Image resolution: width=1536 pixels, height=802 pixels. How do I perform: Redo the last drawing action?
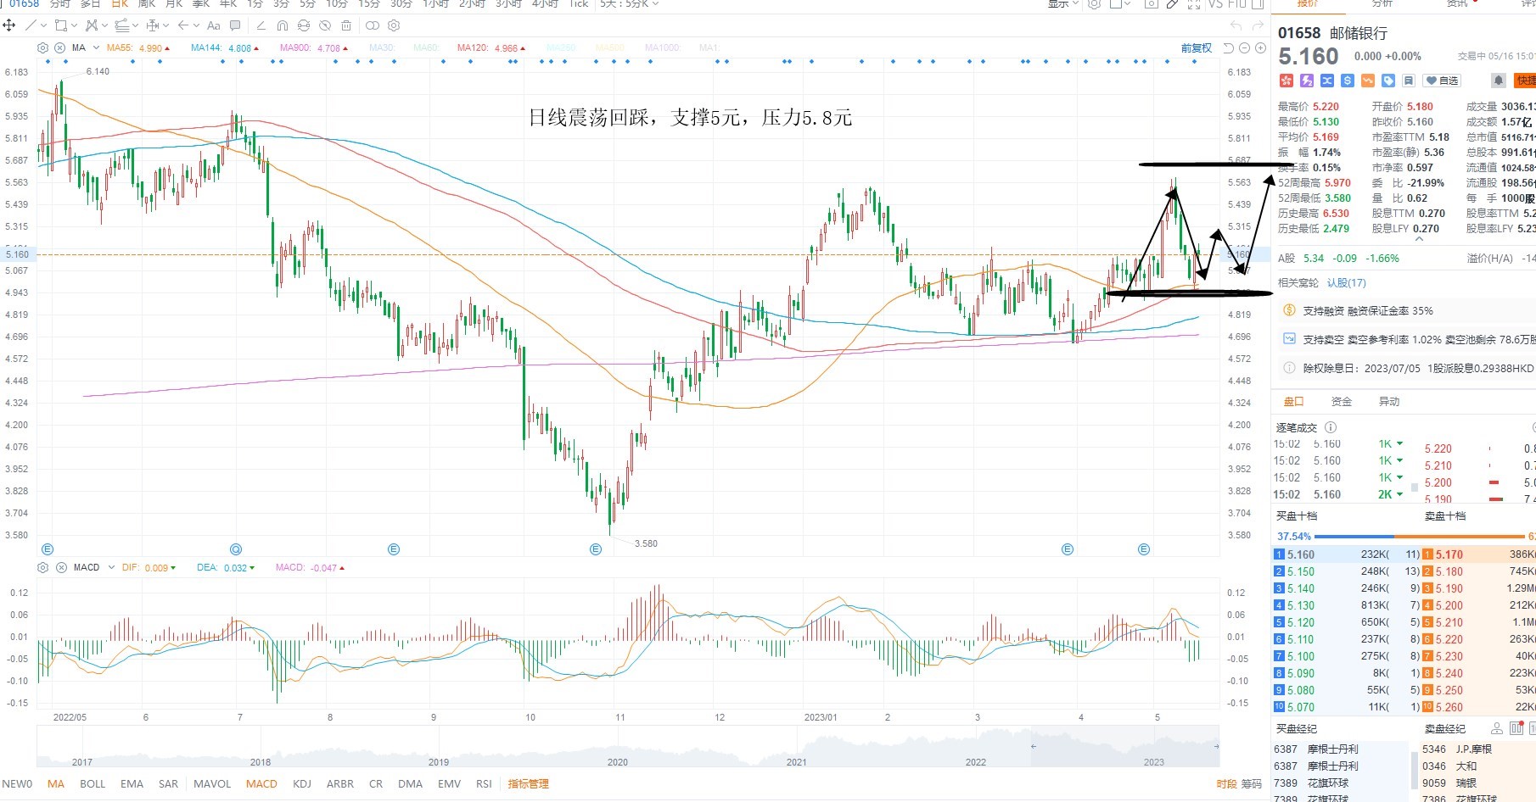click(1258, 25)
